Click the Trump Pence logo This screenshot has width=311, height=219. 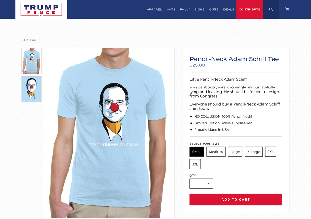(41, 9)
